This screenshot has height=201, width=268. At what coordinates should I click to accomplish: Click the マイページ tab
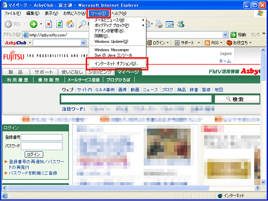(129, 72)
